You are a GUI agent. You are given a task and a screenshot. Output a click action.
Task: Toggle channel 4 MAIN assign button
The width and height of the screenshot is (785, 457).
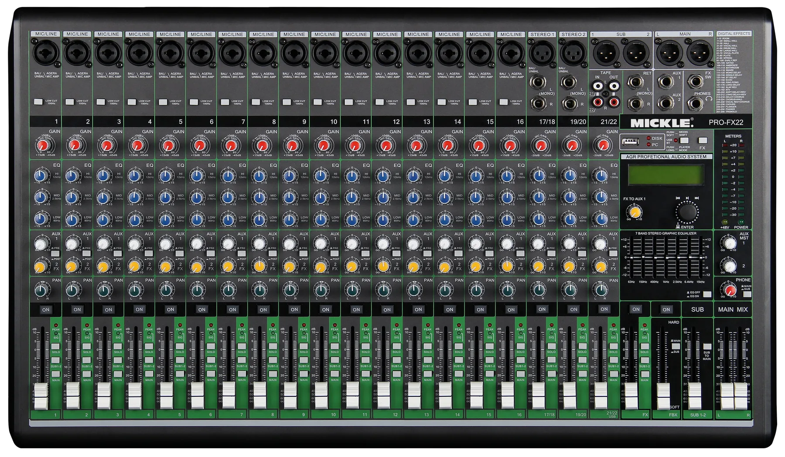pyautogui.click(x=149, y=374)
